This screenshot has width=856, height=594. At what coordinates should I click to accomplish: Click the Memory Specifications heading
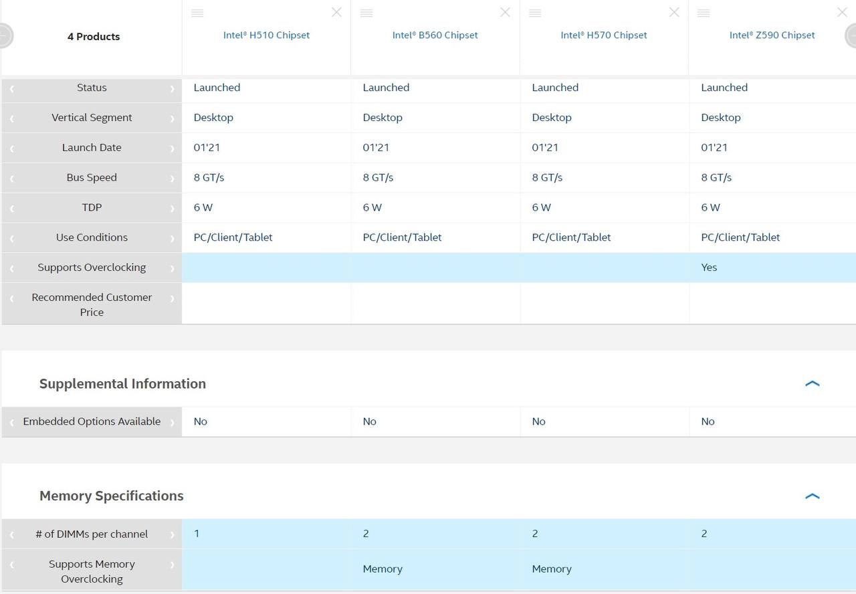(x=111, y=496)
